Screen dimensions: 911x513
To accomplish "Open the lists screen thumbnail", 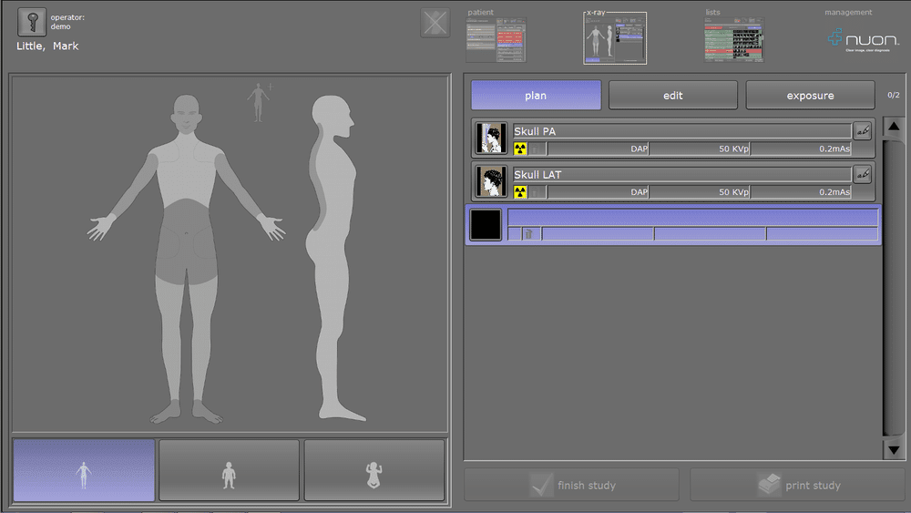I will click(733, 40).
